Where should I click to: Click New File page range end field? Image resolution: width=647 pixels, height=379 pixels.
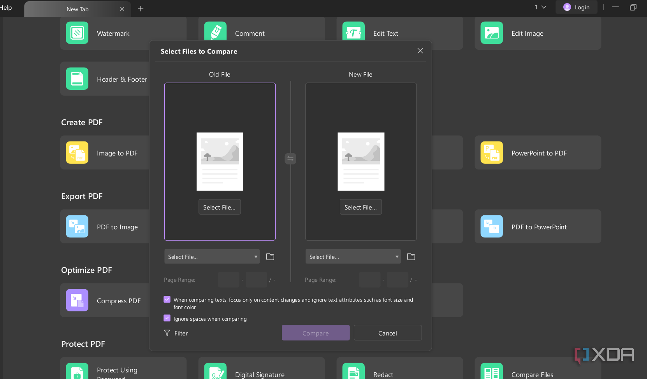coord(397,280)
